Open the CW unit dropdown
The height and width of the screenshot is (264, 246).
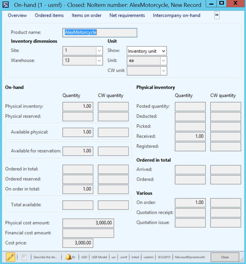[163, 71]
